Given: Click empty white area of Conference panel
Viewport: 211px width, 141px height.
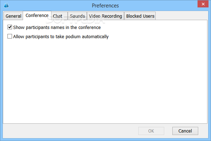Looking at the screenshot, I should pos(105,81).
